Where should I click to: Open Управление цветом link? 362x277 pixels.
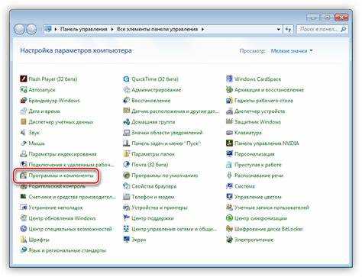257,197
